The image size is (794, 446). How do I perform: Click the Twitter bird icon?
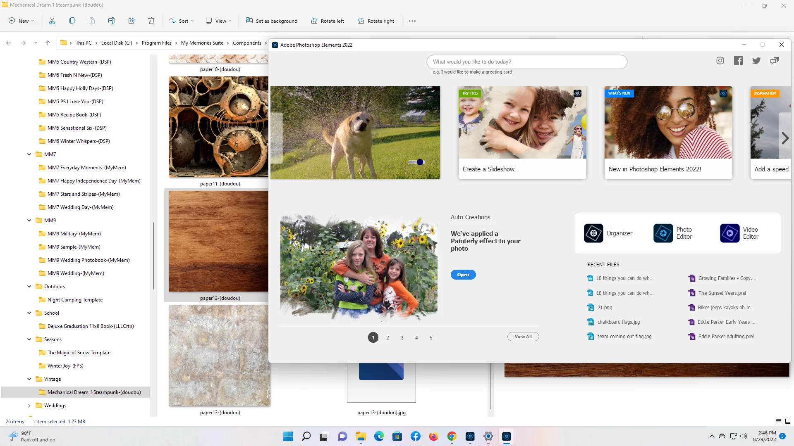coord(756,61)
